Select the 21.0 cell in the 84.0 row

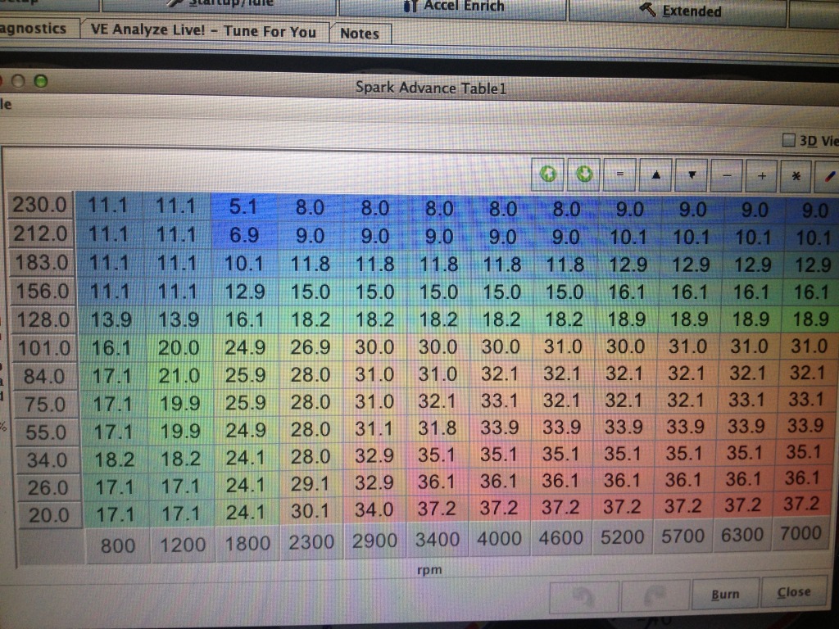[179, 375]
